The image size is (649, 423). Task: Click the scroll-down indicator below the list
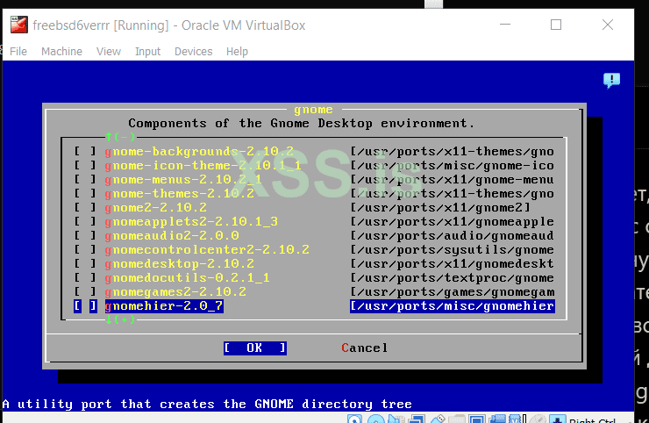point(120,319)
